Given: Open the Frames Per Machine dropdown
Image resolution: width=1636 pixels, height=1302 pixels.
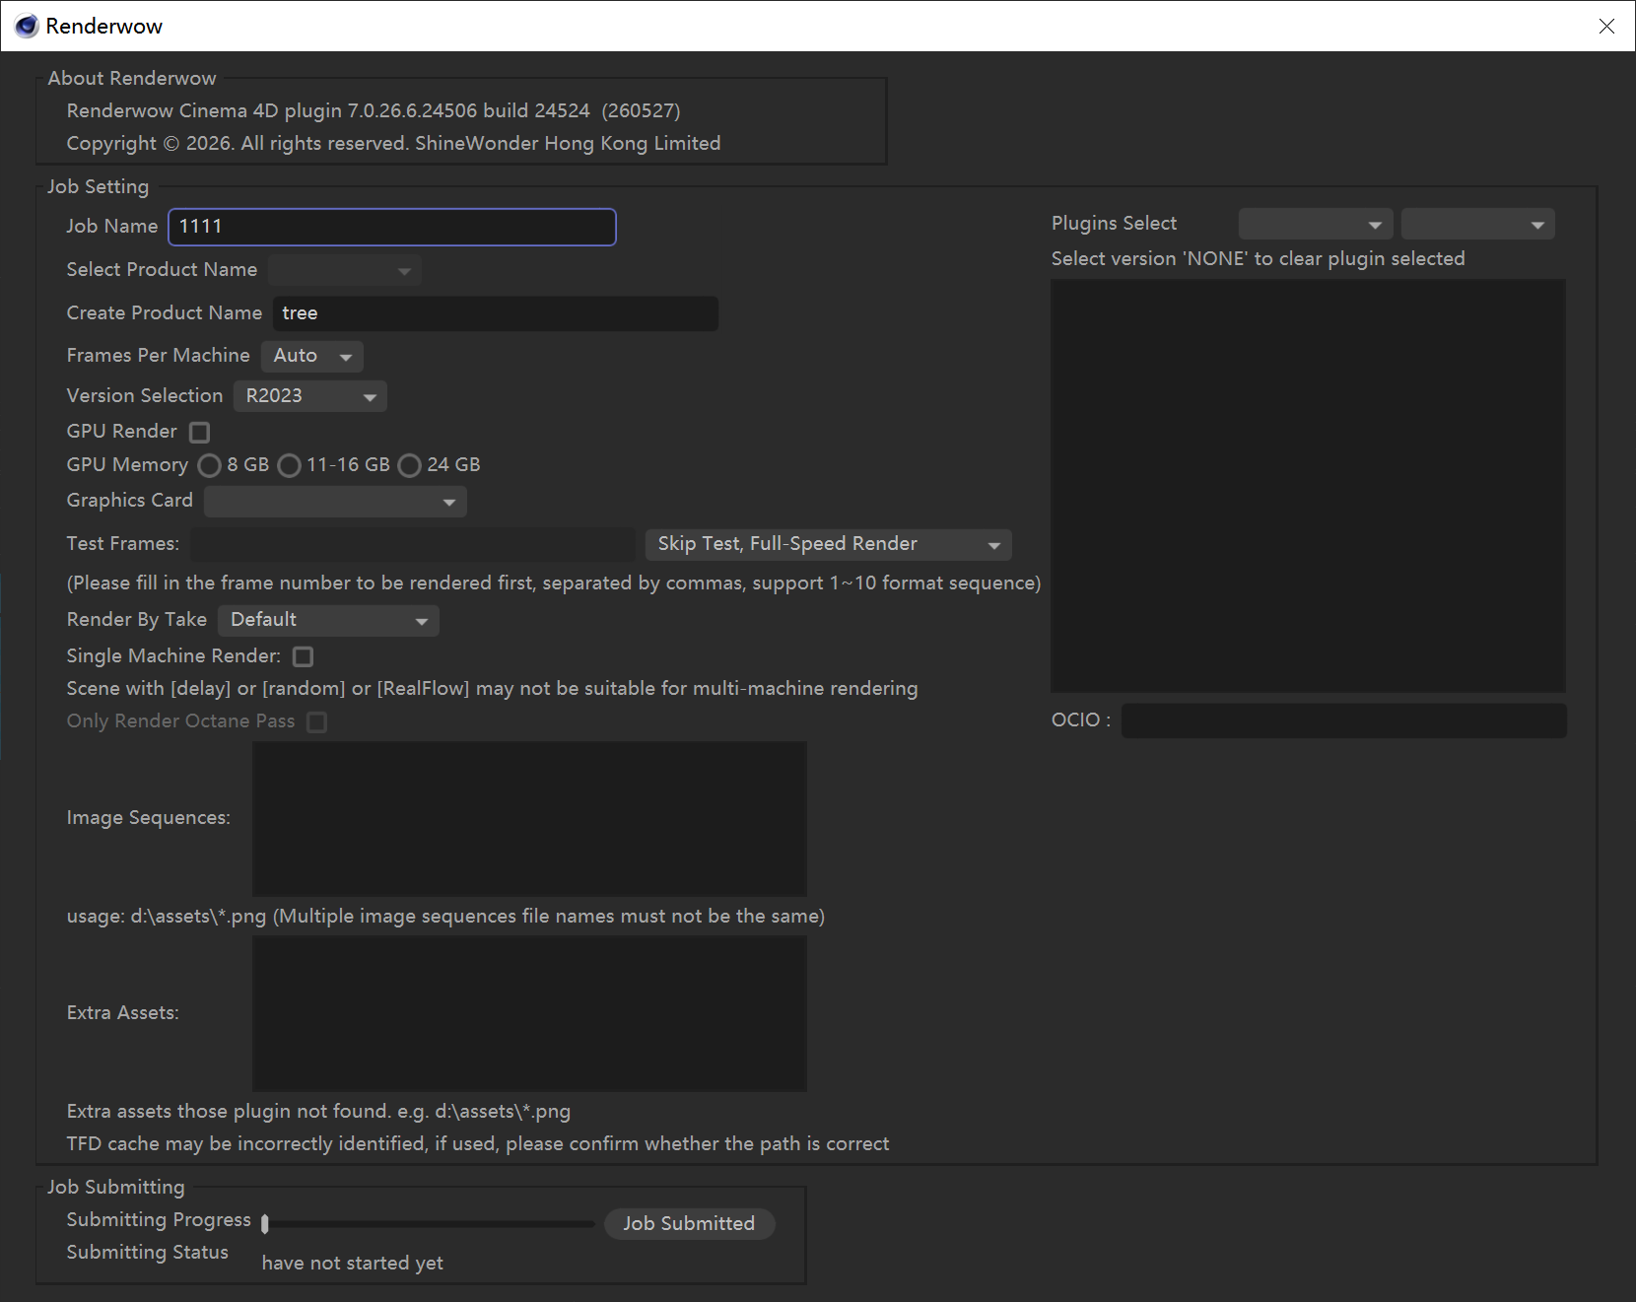Looking at the screenshot, I should click(x=312, y=356).
